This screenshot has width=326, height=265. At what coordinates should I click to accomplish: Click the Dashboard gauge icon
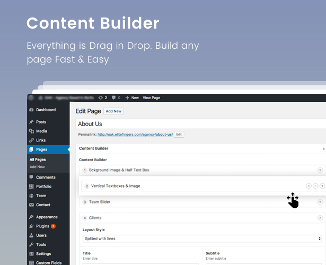(x=31, y=110)
